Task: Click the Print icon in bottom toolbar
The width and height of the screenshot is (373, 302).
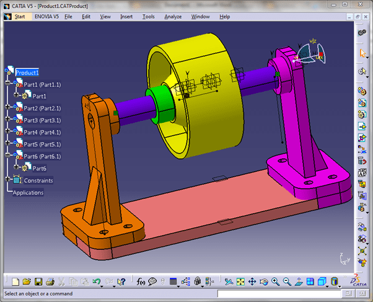Action: tap(50, 282)
